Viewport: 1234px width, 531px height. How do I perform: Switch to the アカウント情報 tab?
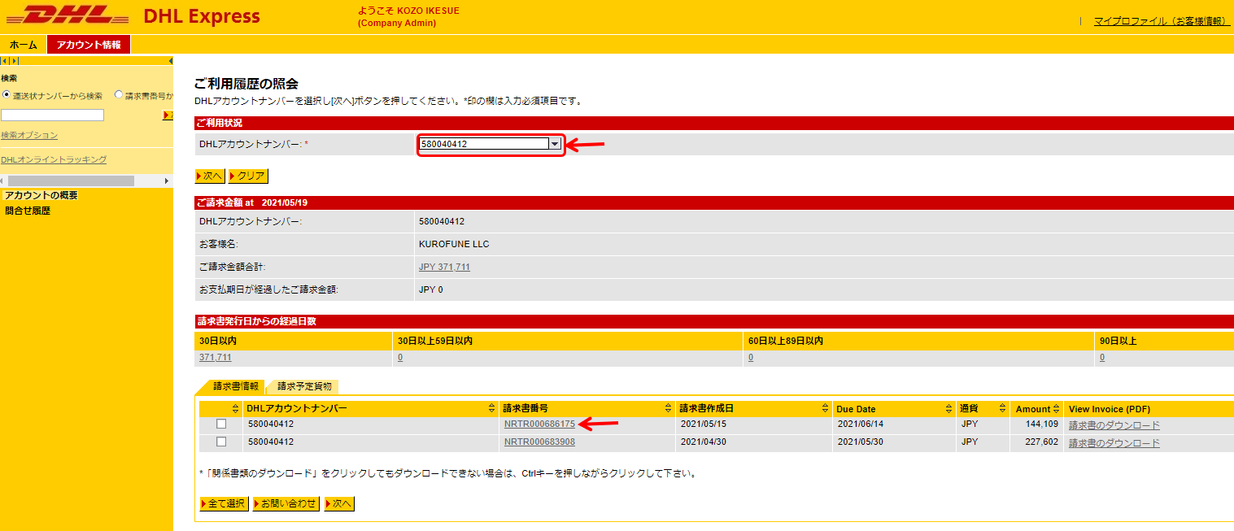click(89, 45)
